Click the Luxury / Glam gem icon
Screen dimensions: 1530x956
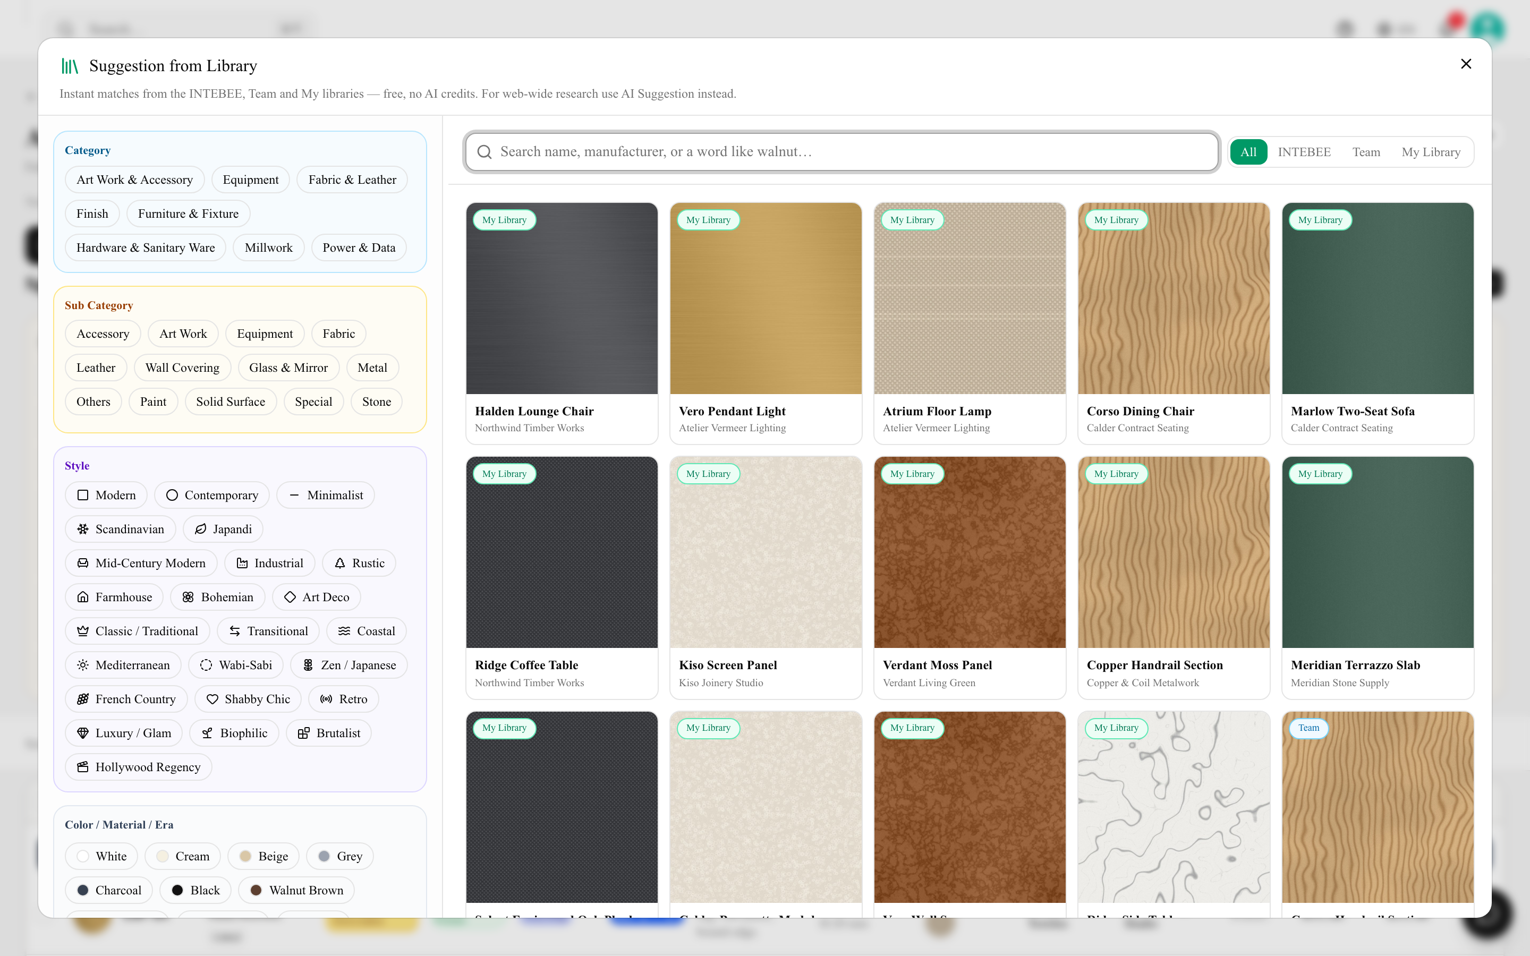(x=83, y=733)
